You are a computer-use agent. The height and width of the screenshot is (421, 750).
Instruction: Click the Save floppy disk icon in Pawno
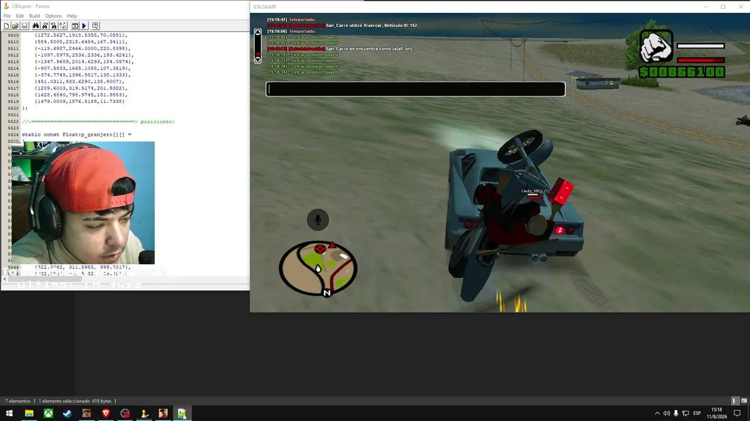tap(25, 26)
